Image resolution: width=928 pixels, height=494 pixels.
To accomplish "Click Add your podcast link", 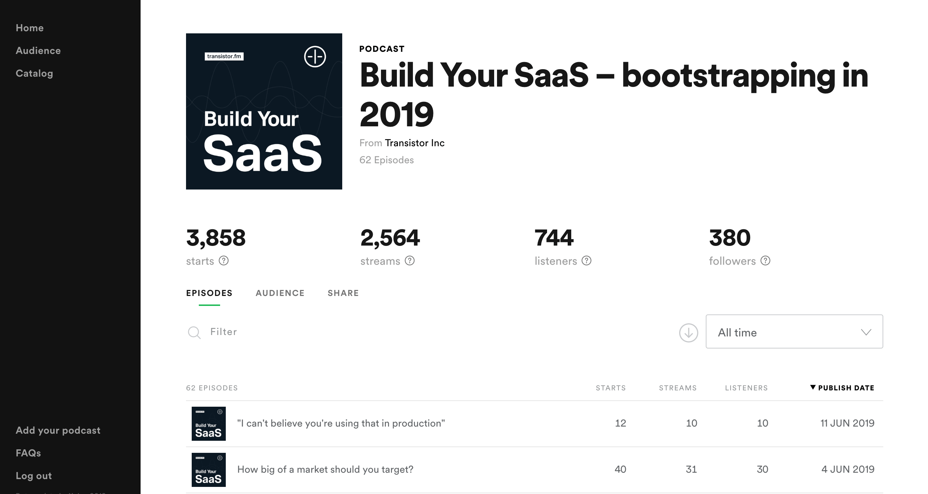I will tap(58, 430).
